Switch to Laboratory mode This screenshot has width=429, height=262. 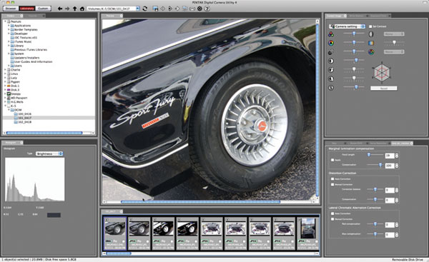click(27, 9)
